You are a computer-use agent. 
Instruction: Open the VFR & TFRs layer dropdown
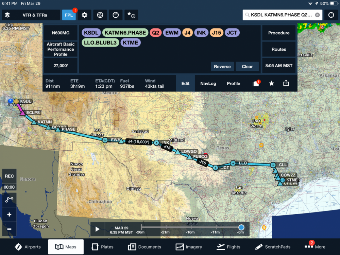[x=31, y=15]
